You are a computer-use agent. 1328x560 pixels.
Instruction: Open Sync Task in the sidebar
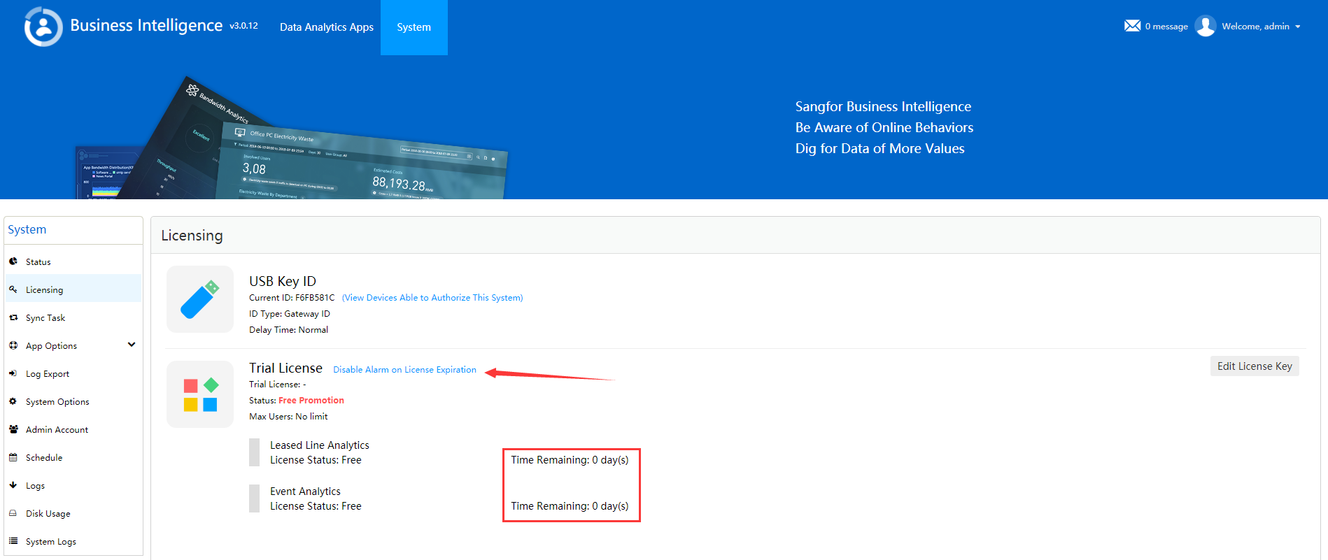pyautogui.click(x=73, y=317)
